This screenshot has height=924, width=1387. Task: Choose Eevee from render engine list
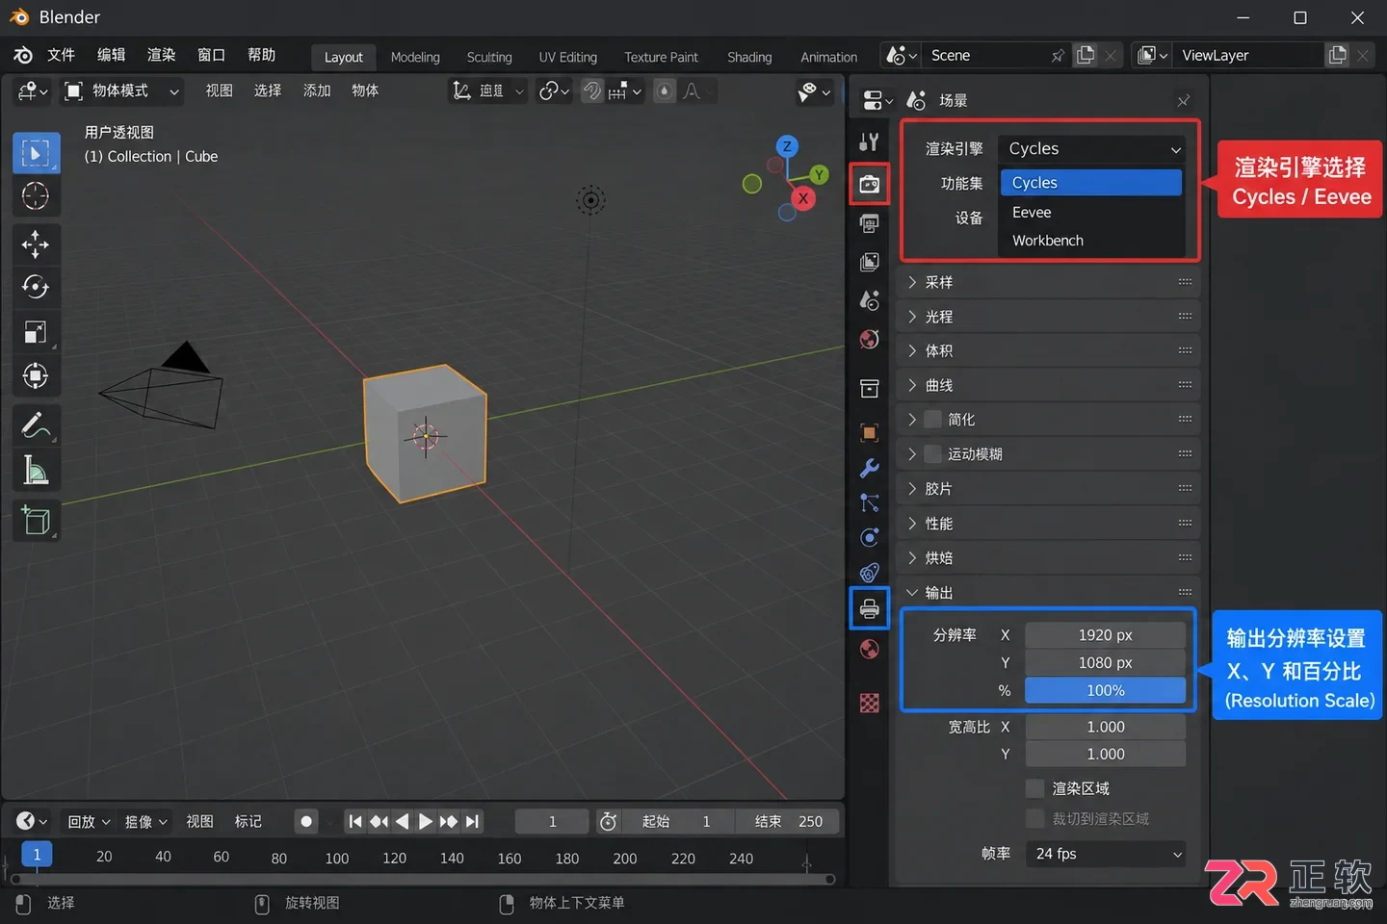pyautogui.click(x=1091, y=212)
